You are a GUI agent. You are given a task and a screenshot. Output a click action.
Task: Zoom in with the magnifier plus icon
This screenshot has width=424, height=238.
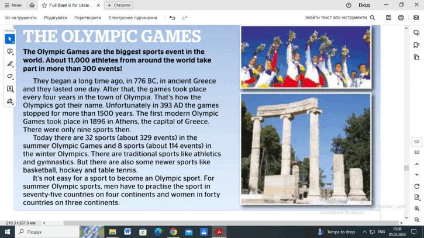[x=417, y=209]
